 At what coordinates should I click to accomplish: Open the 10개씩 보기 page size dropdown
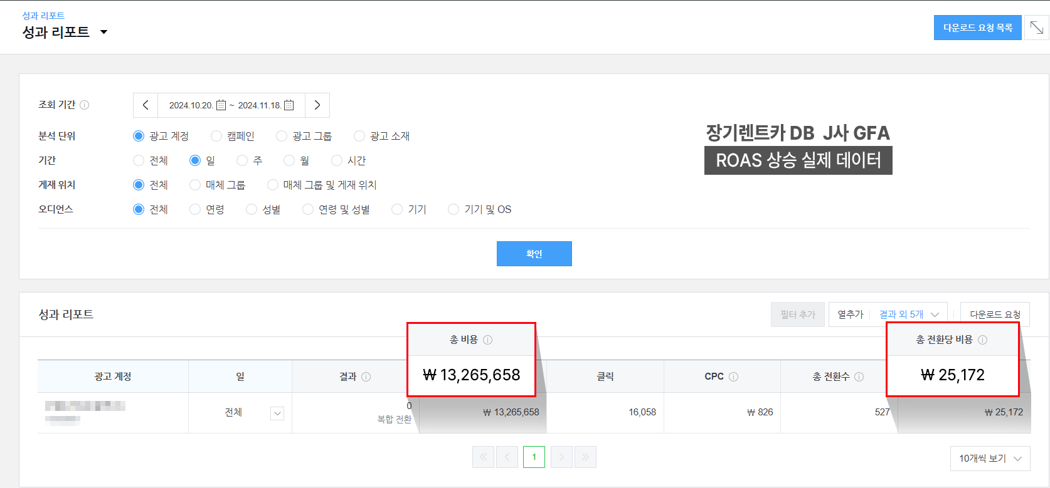point(990,459)
